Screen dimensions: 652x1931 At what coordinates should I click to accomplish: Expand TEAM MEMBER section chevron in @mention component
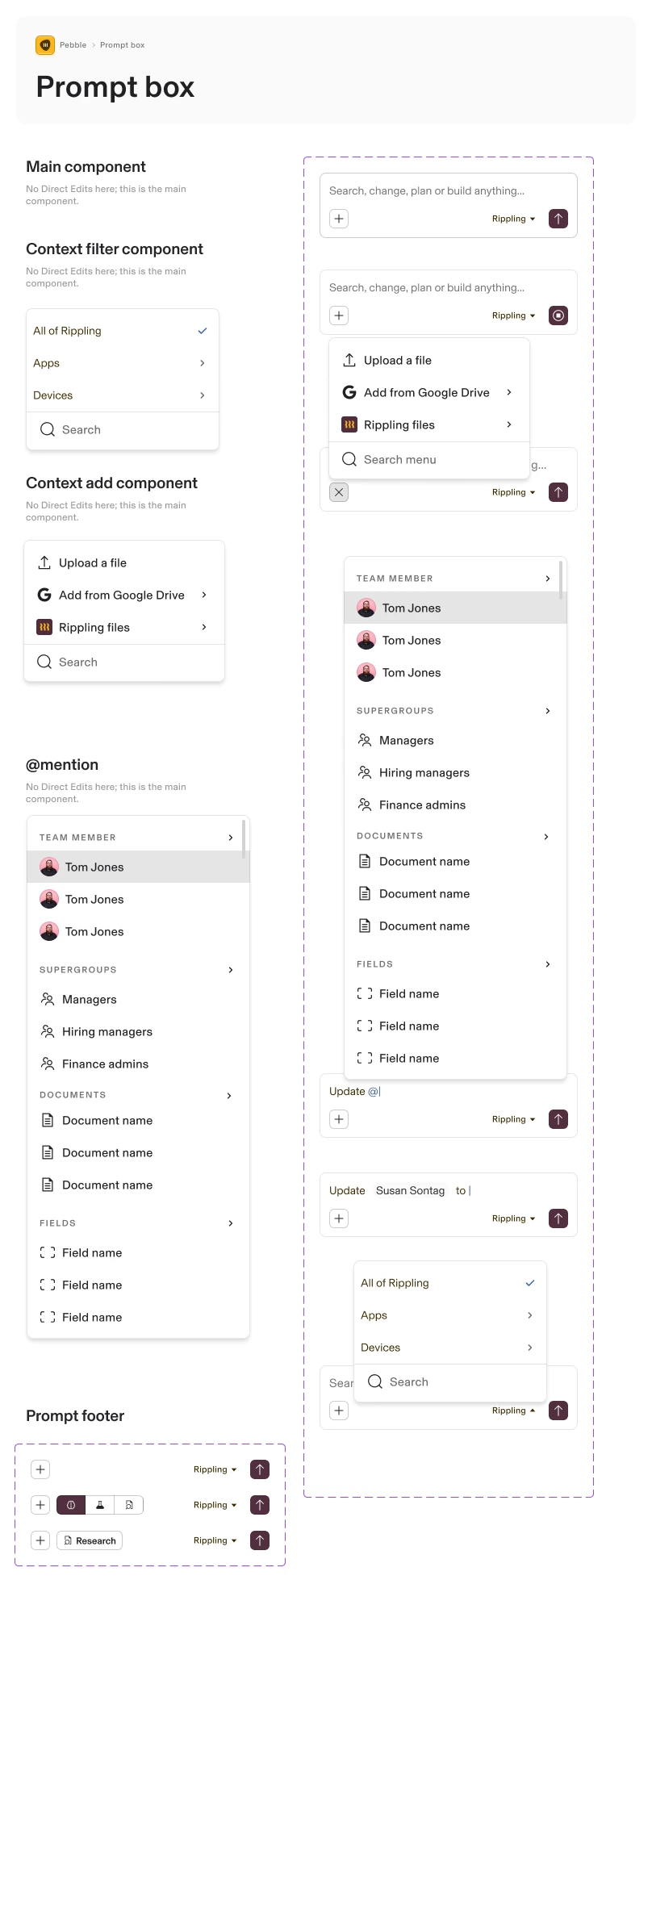(231, 838)
